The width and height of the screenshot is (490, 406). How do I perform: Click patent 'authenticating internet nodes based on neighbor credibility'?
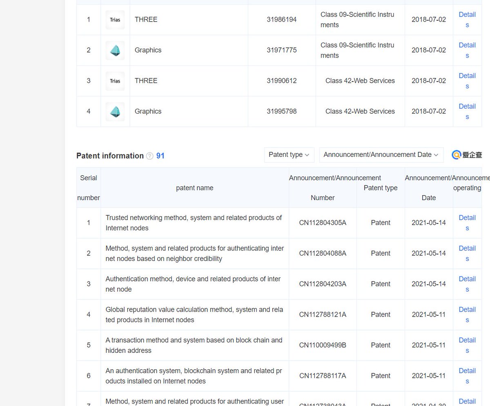point(195,254)
